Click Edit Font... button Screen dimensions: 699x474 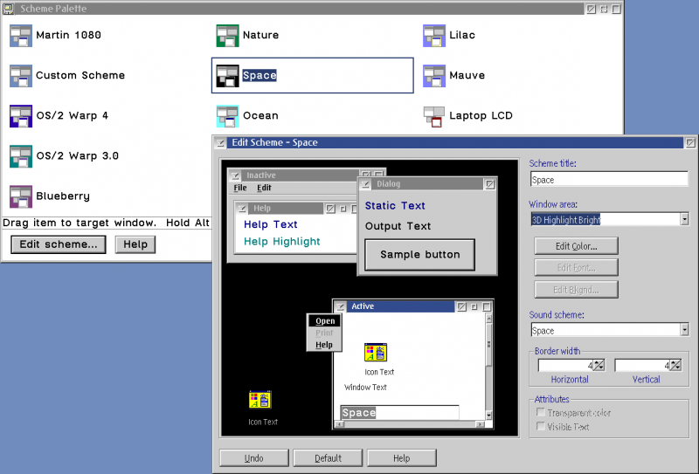576,268
